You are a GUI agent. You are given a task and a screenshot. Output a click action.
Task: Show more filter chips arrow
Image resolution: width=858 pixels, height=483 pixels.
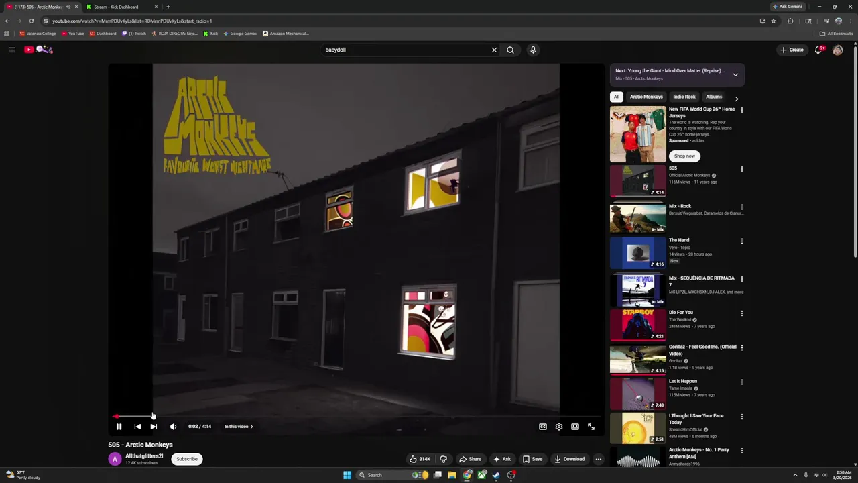pos(737,99)
